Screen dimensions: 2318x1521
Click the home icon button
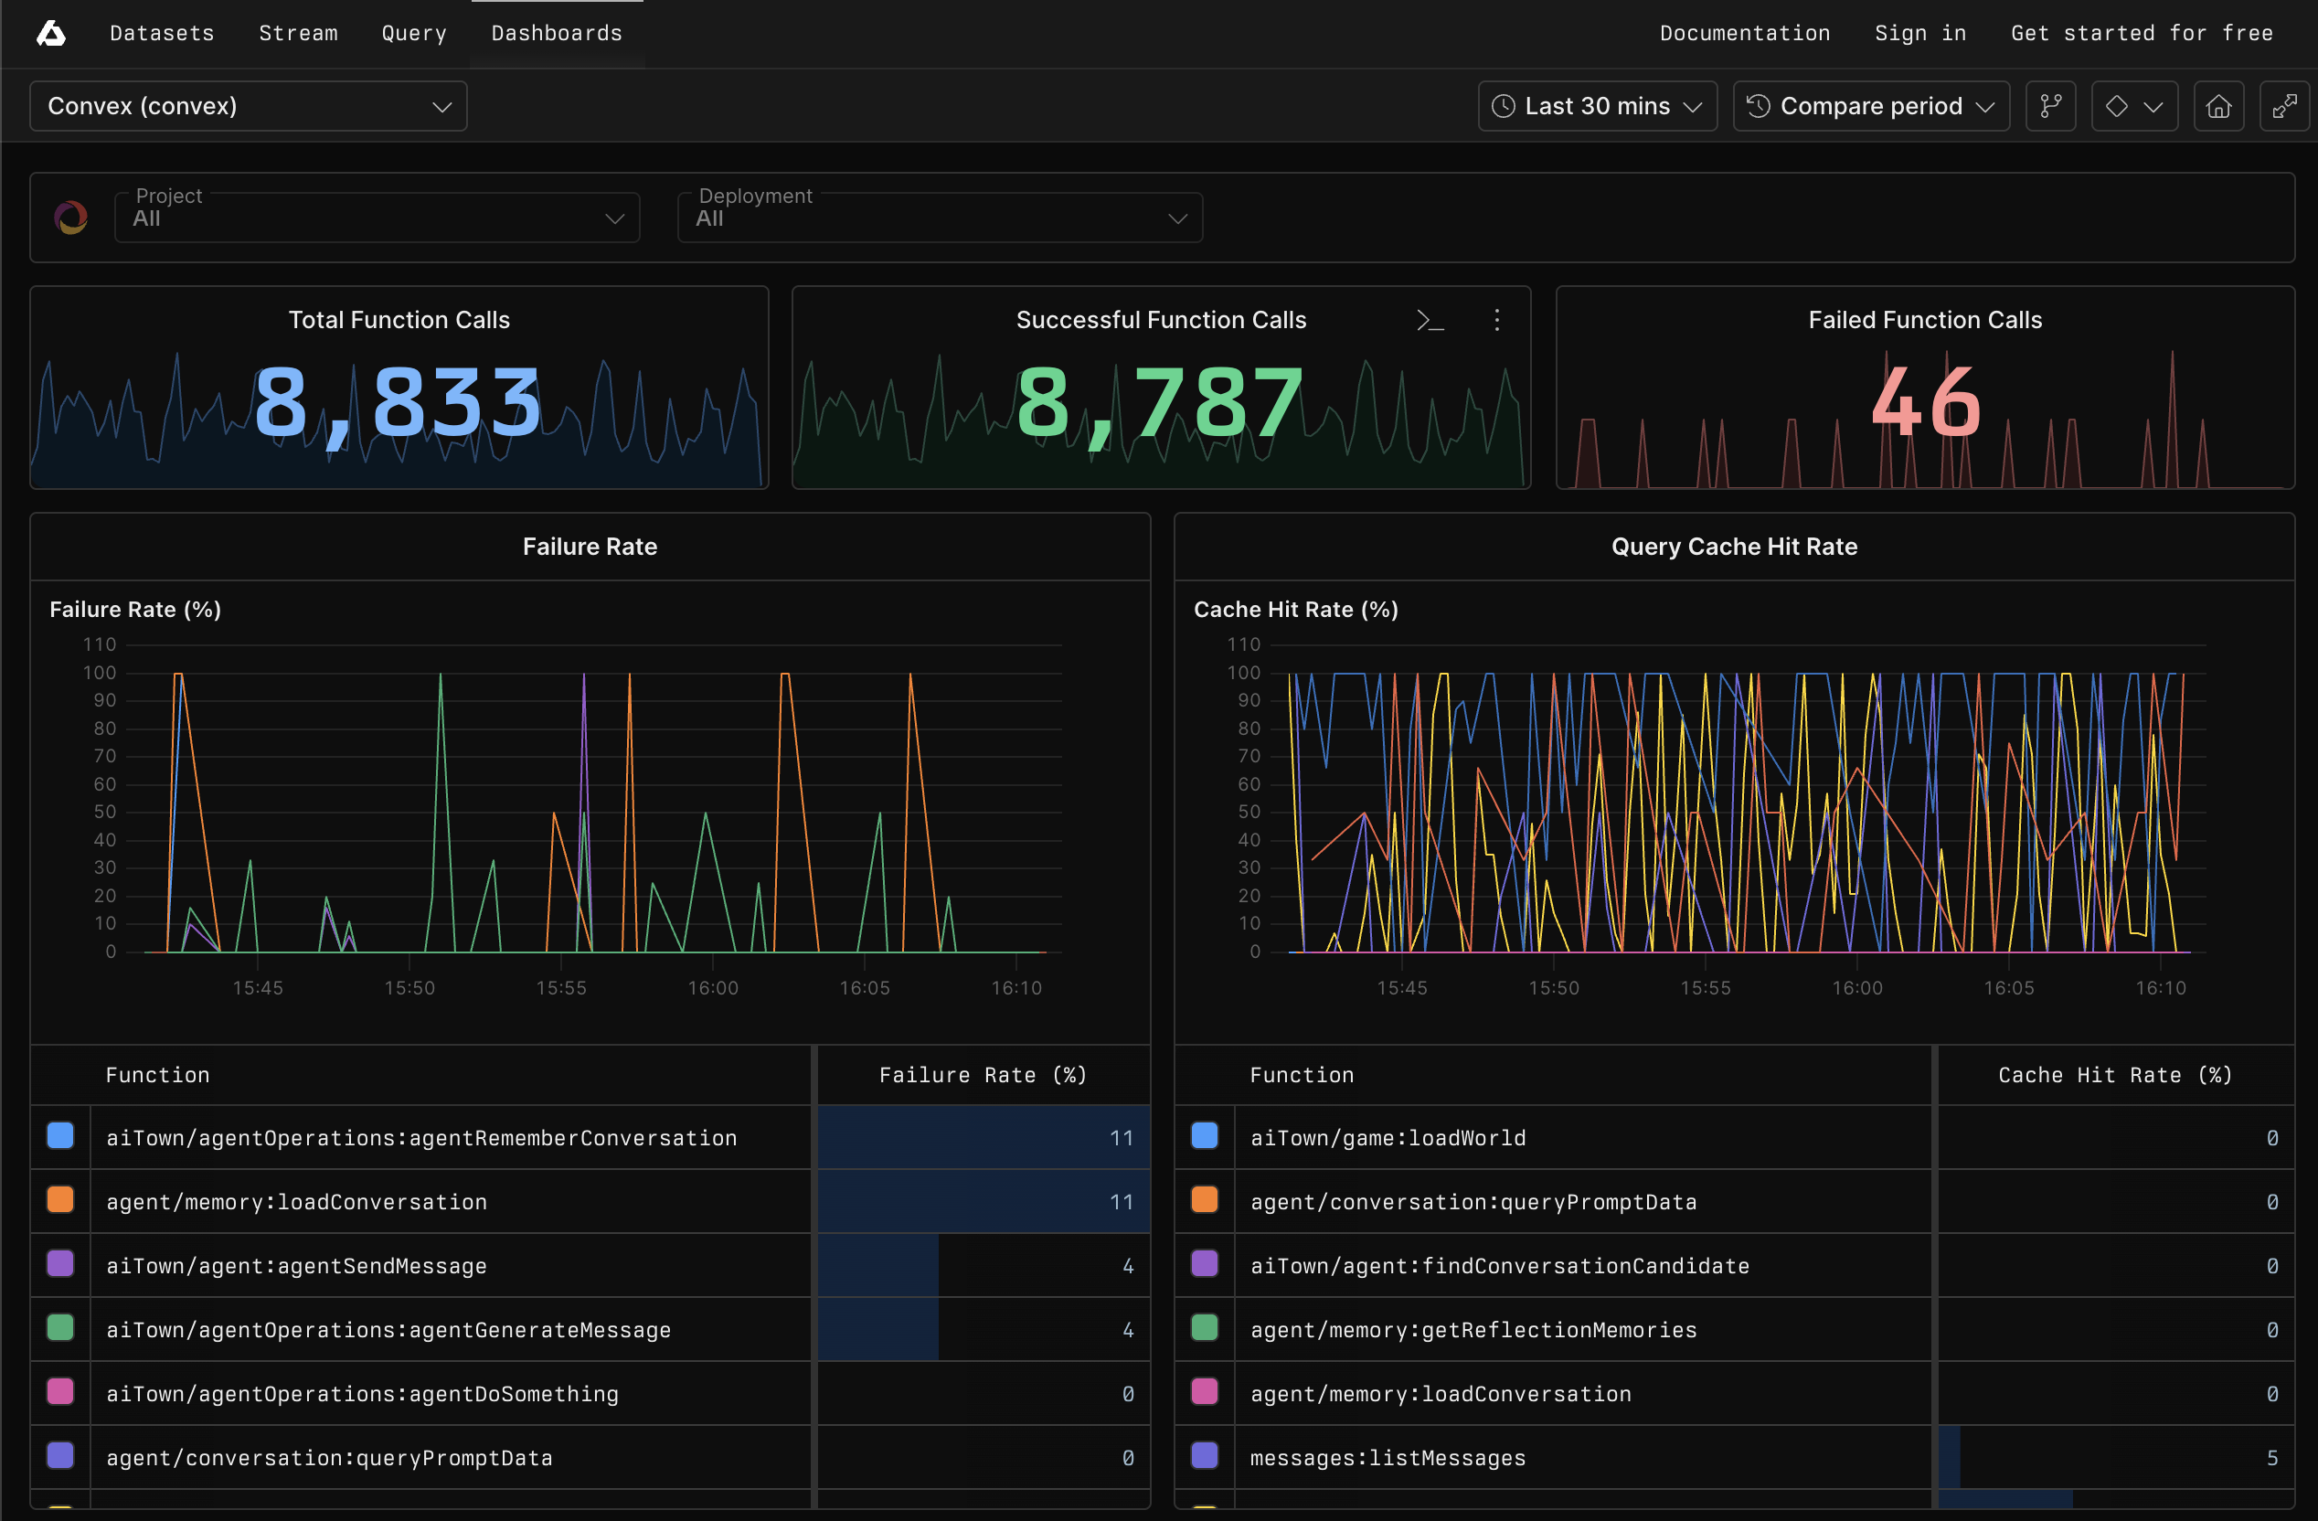2218,106
